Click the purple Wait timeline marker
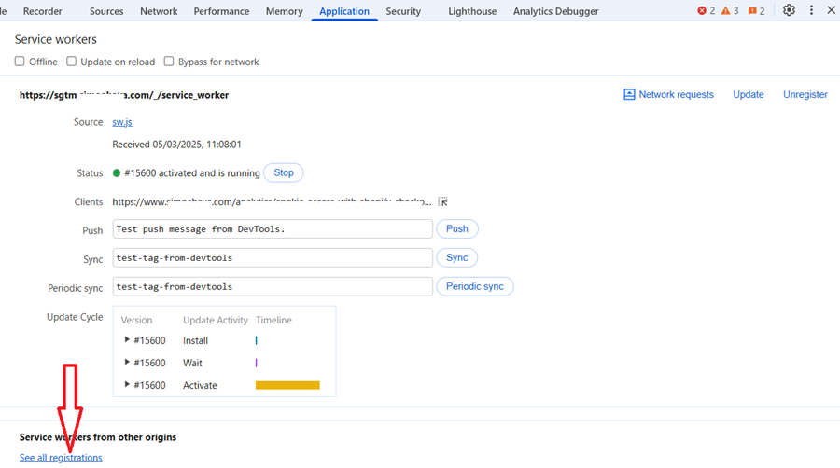 pyautogui.click(x=256, y=363)
